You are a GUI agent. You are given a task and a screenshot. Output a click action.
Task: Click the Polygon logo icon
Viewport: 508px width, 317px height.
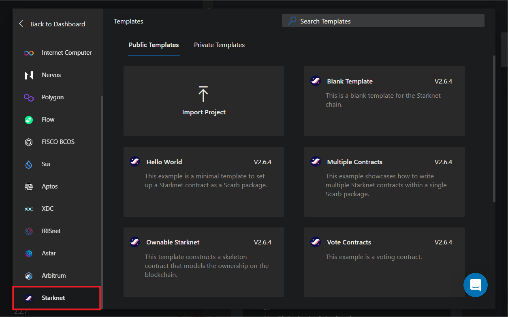click(29, 97)
